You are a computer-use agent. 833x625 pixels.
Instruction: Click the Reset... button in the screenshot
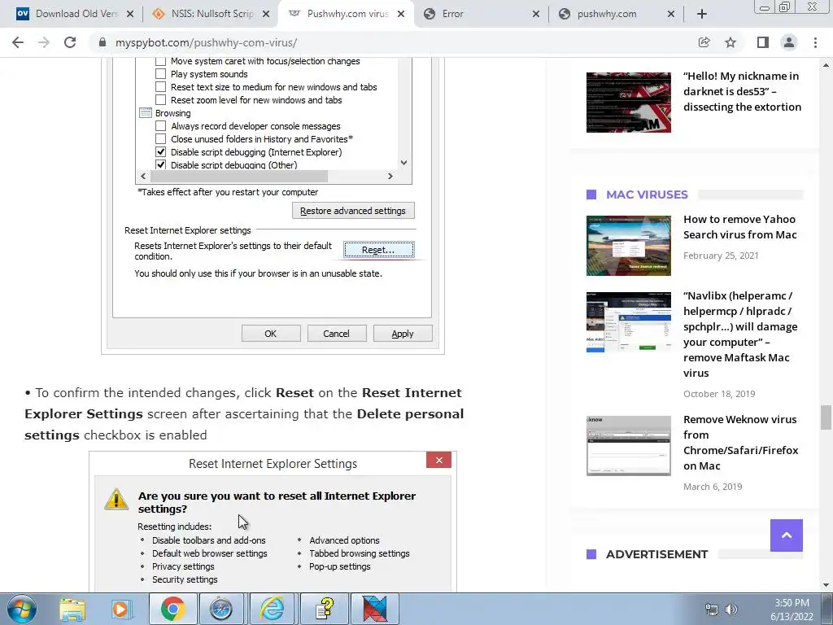click(378, 250)
